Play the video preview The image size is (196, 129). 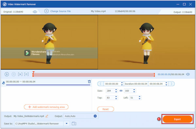[7, 74]
